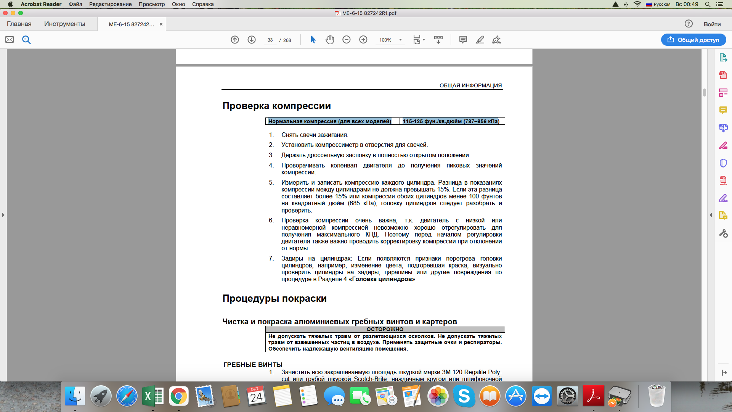Select the highlighter pen tool
This screenshot has width=732, height=412.
(480, 40)
